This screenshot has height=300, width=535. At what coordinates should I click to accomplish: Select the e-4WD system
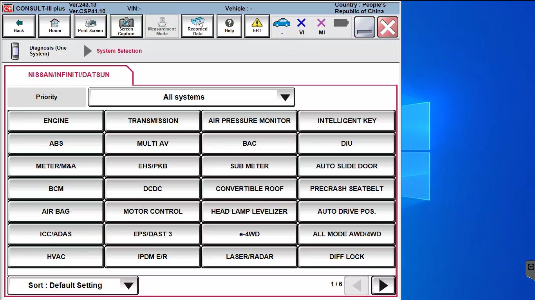[x=249, y=234]
